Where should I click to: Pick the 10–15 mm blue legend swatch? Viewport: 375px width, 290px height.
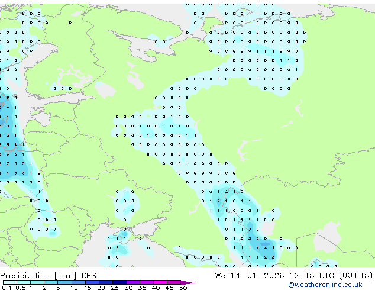78,282
